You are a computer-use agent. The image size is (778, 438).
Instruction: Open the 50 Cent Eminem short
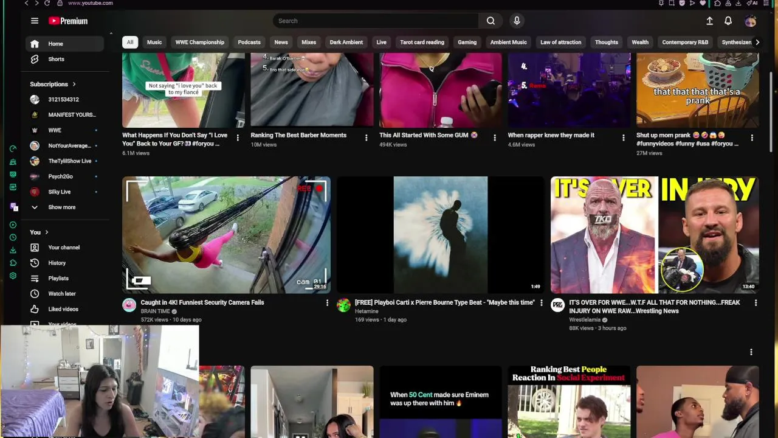(440, 401)
